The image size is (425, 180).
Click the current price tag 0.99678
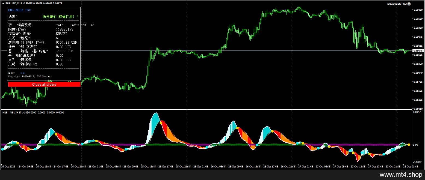[x=418, y=51]
